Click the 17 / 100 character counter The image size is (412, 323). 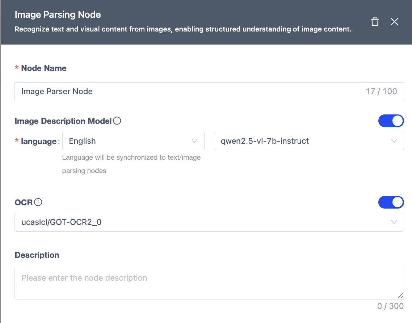coord(381,91)
